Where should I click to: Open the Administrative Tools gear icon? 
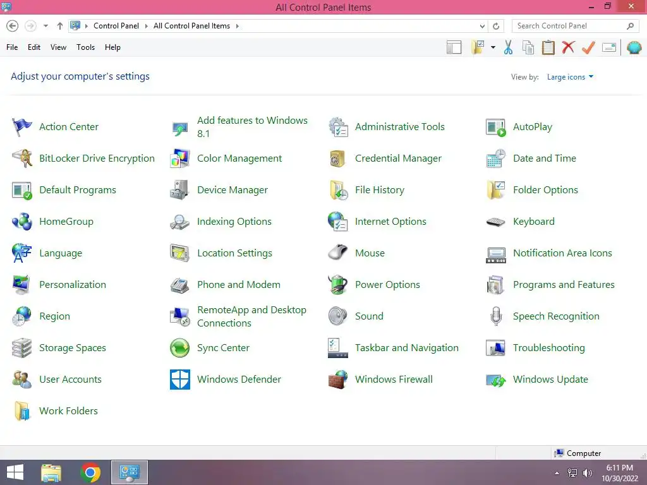tap(338, 126)
